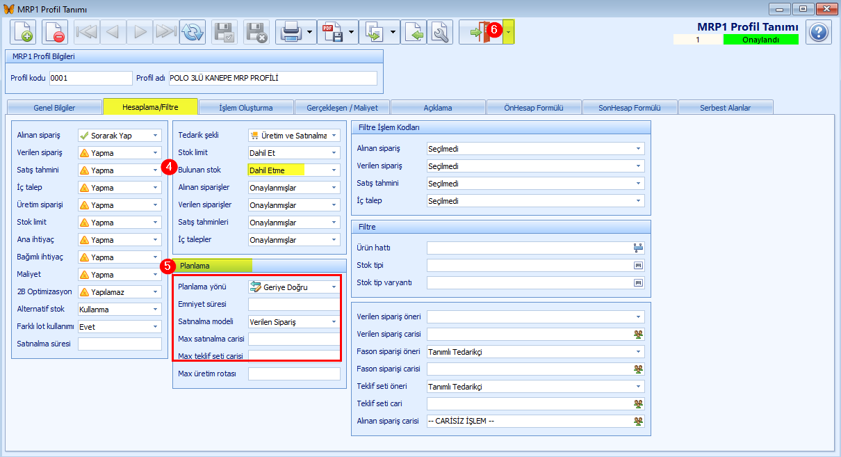The height and width of the screenshot is (457, 841).
Task: Open the Stok tip varyantı lookup icon
Action: (638, 282)
